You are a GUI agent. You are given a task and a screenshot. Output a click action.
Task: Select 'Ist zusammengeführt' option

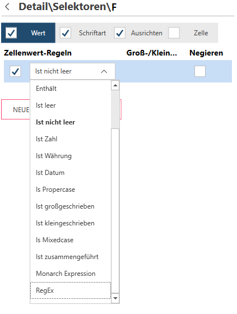click(x=71, y=257)
